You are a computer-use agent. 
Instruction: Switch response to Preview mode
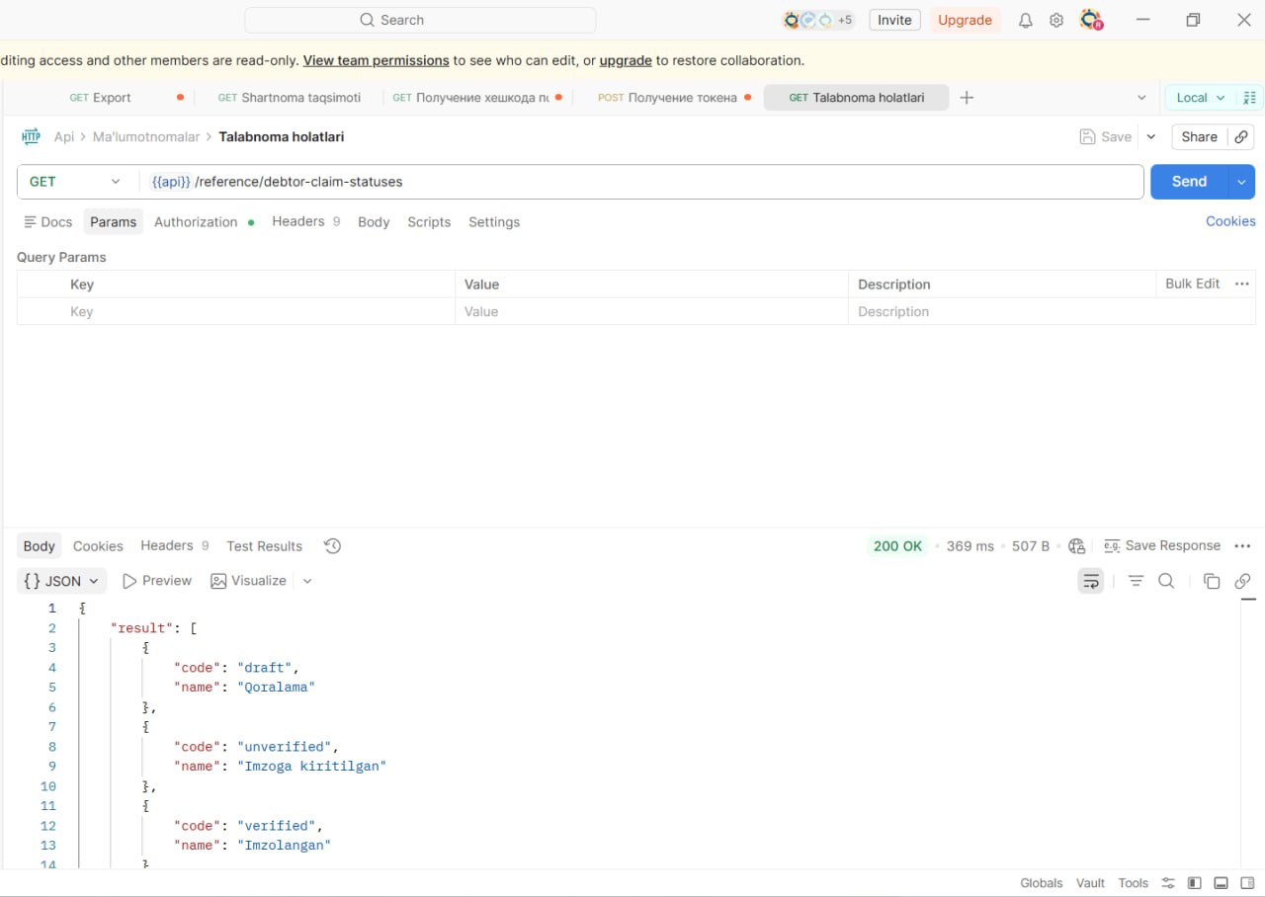pyautogui.click(x=157, y=581)
